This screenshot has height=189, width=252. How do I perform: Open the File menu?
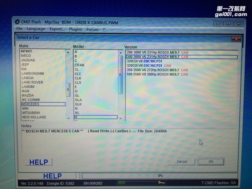19,29
